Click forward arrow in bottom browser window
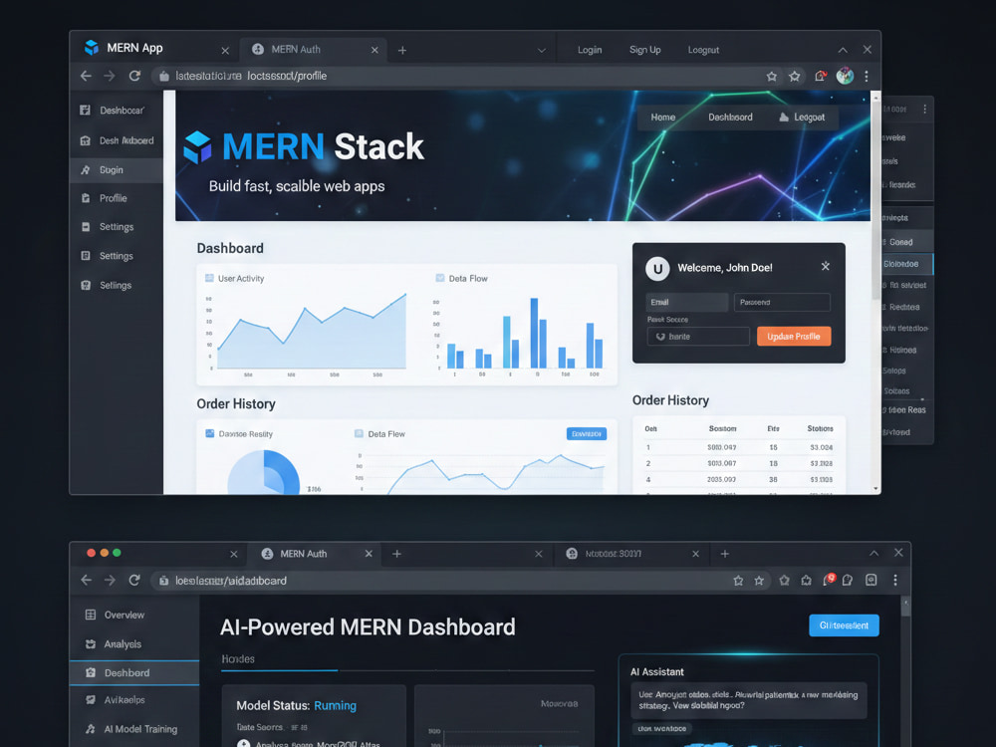This screenshot has height=747, width=996. tap(110, 580)
